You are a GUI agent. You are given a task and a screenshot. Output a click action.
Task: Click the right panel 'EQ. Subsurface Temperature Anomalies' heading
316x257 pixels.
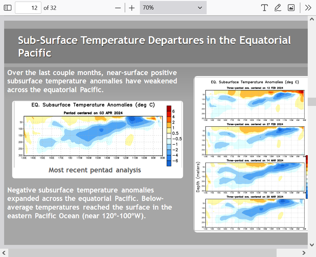coord(255,82)
